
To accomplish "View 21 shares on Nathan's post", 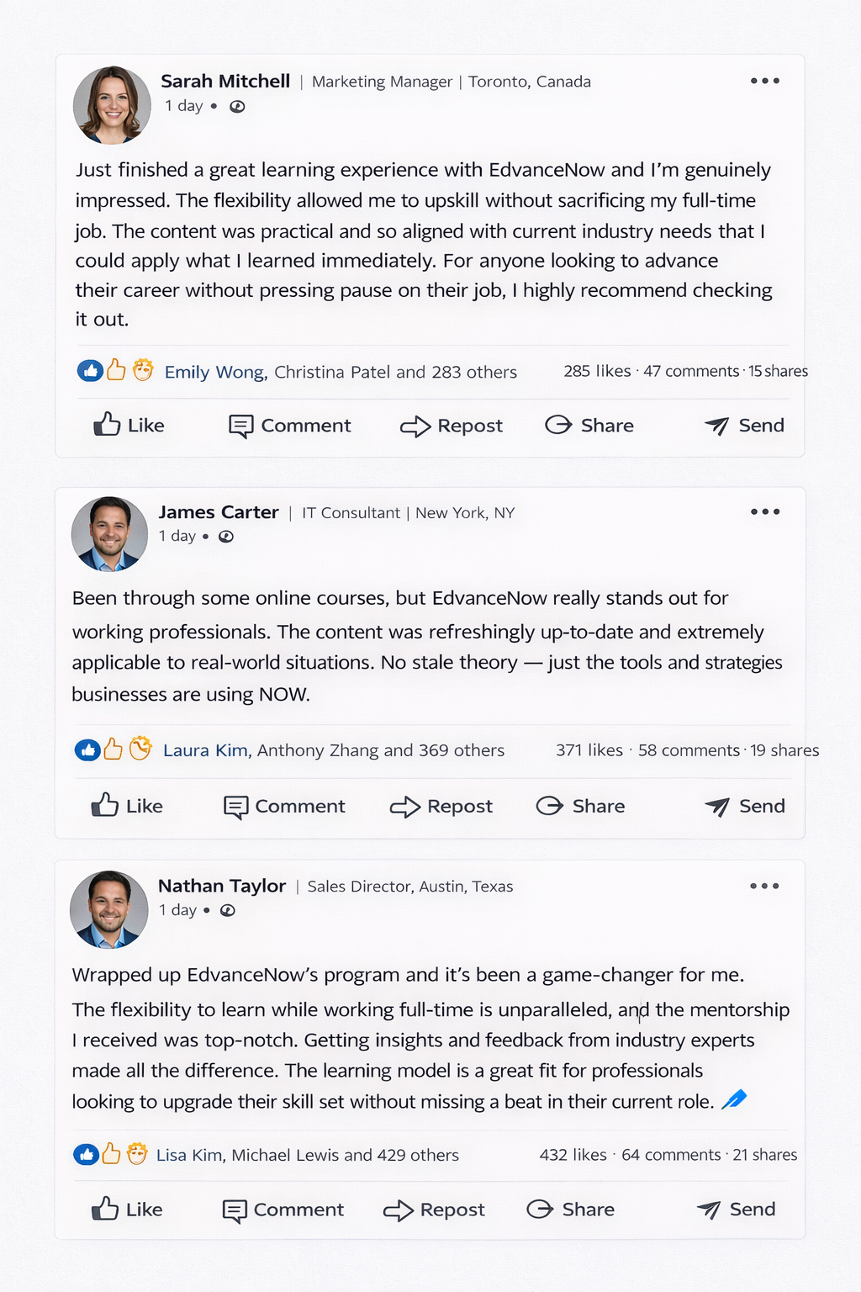I will pos(764,1155).
